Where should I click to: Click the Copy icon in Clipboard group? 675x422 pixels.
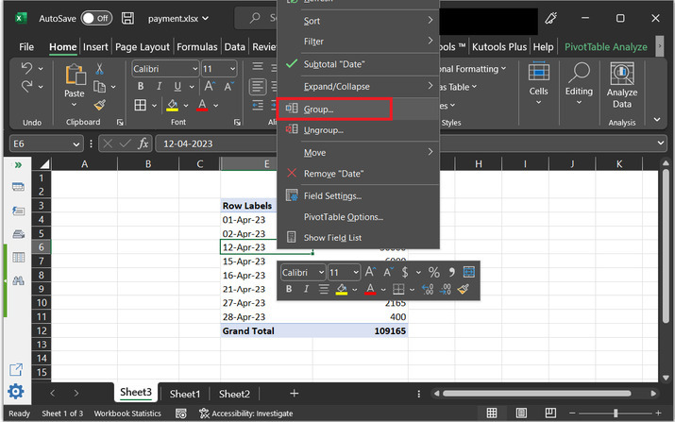coord(99,87)
